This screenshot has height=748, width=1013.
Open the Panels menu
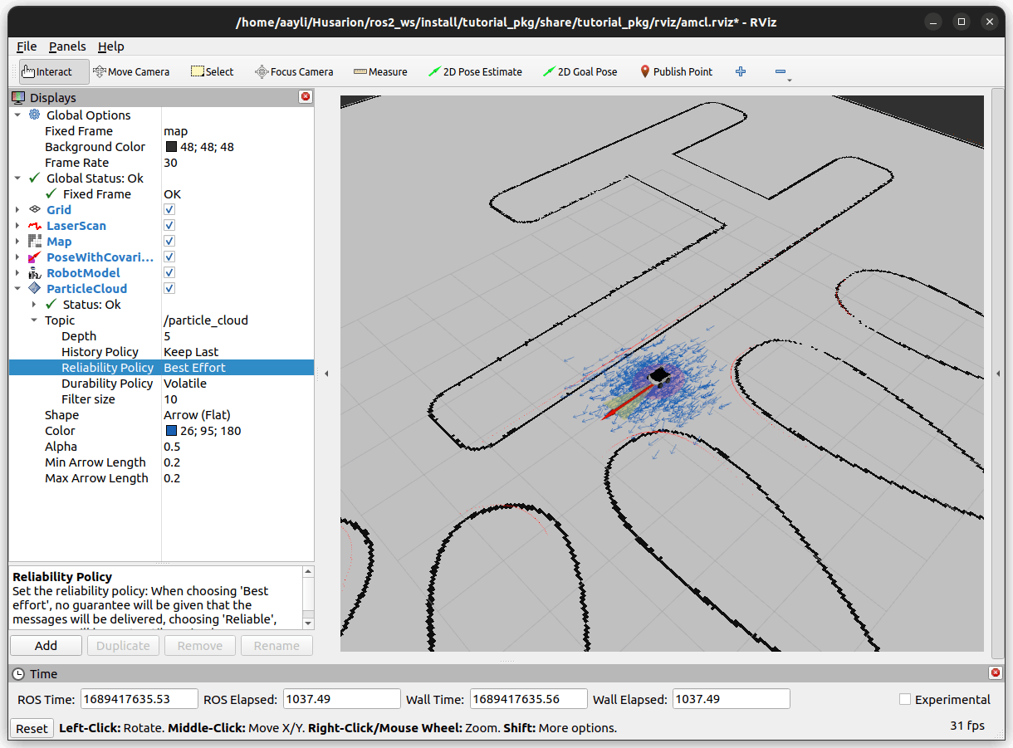tap(67, 46)
